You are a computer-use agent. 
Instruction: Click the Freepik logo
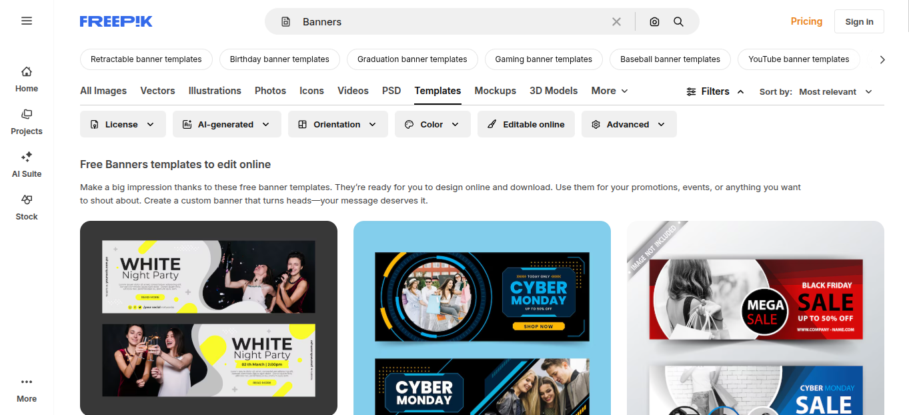[116, 21]
